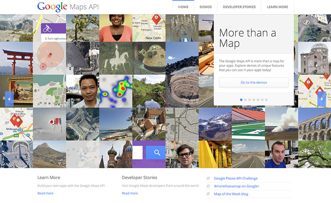Select the sixth carousel dot
Image resolution: width=331 pixels, height=203 pixels.
point(262,100)
